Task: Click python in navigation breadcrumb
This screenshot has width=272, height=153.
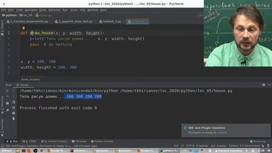Action: pos(9,15)
